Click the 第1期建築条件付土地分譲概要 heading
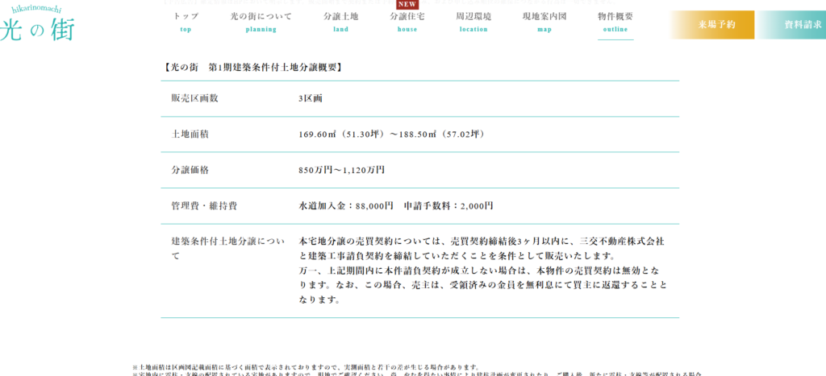This screenshot has width=826, height=376. pyautogui.click(x=253, y=68)
